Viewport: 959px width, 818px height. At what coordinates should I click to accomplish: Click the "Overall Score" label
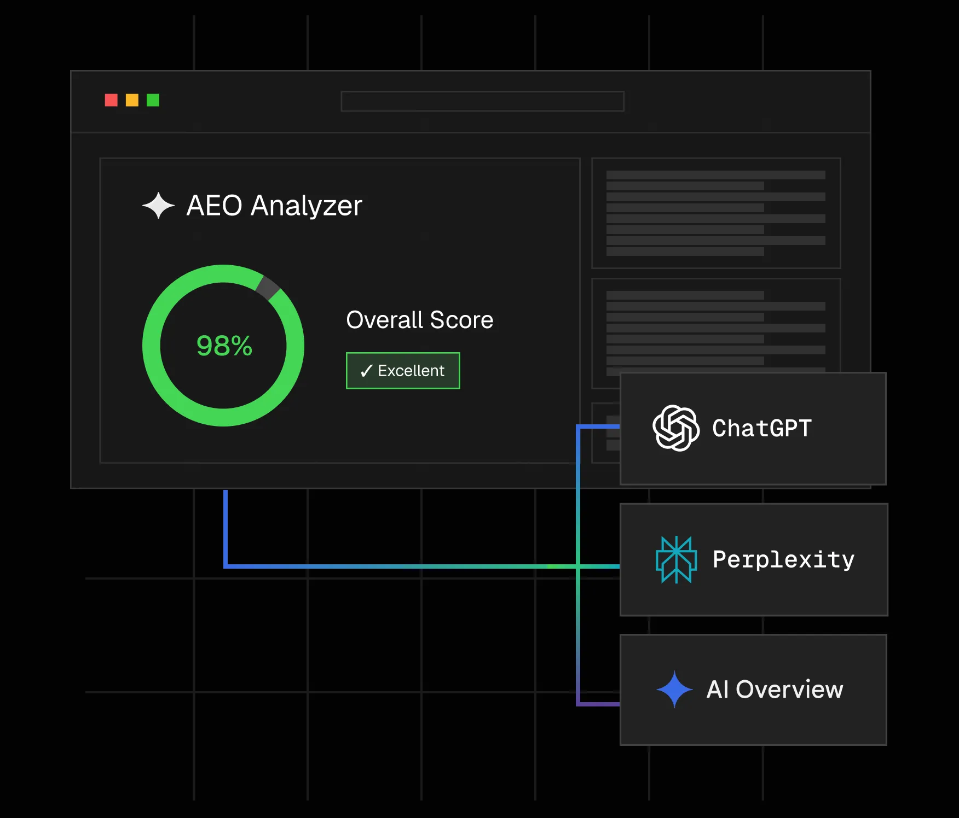(x=420, y=320)
